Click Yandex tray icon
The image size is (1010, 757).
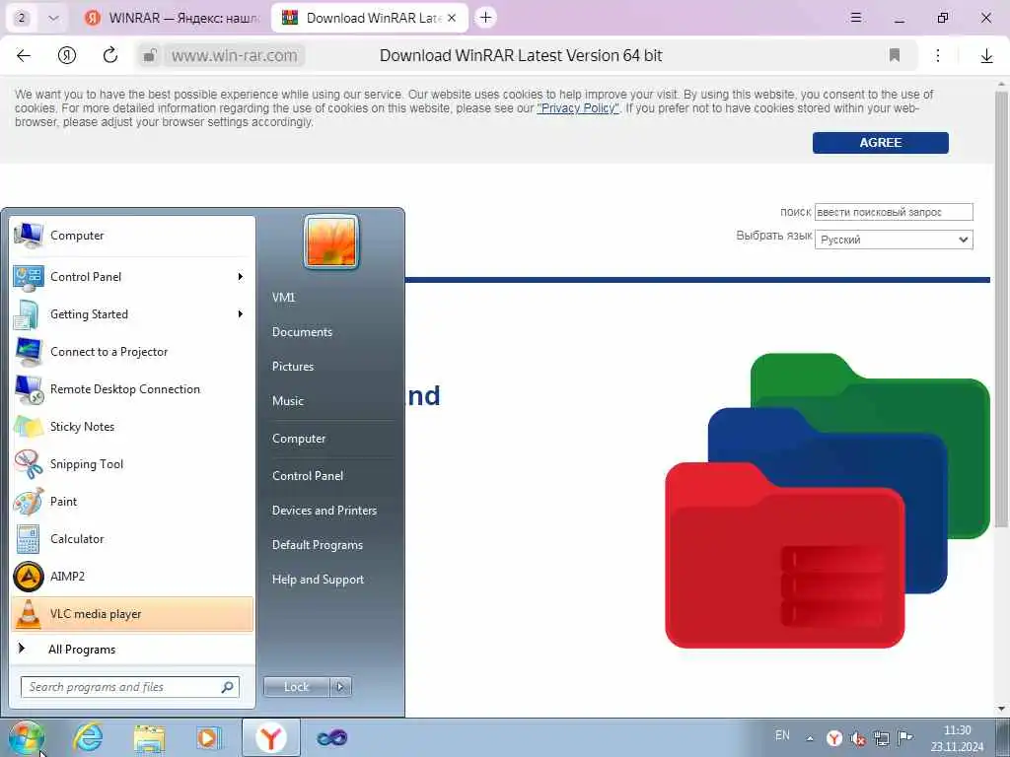pos(834,738)
